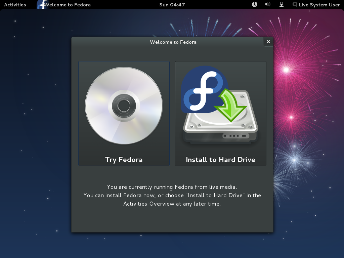Click the green download arrow icon

230,105
